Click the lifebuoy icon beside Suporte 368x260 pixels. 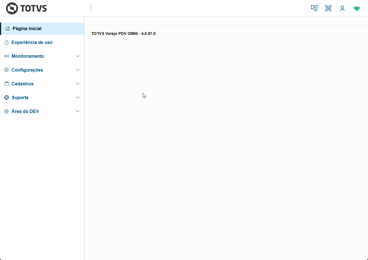click(x=7, y=97)
